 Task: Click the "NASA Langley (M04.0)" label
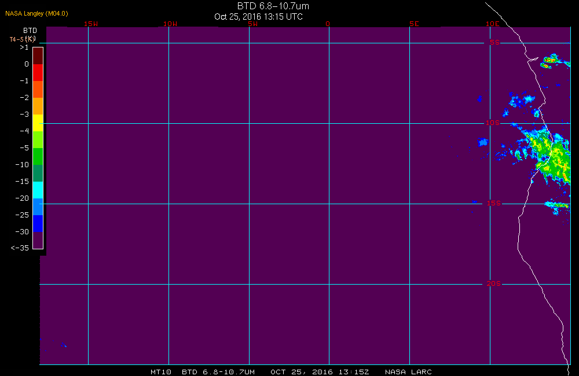click(x=36, y=13)
